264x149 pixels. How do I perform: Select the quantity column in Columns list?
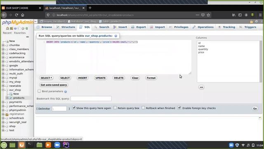(203, 49)
